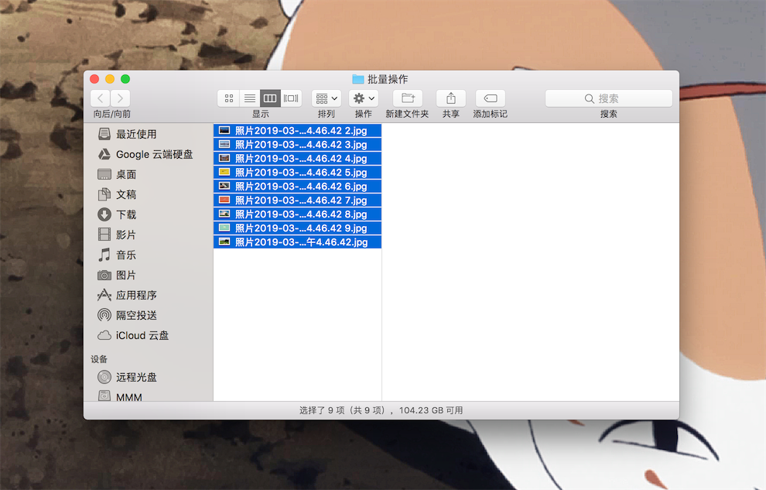
Task: Open 影片 in the sidebar
Action: (149, 235)
